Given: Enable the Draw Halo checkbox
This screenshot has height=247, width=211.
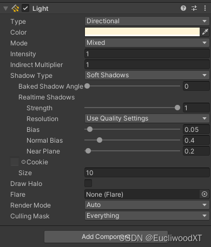Looking at the screenshot, I should click(x=88, y=183).
